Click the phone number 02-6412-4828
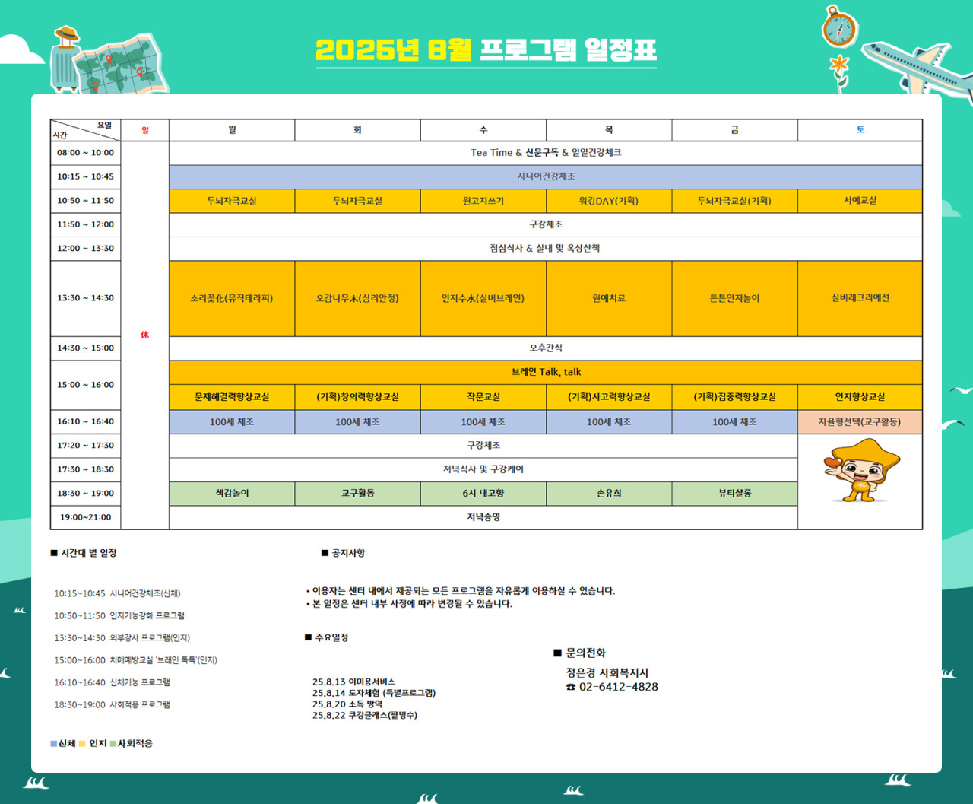The height and width of the screenshot is (804, 973). point(619,687)
